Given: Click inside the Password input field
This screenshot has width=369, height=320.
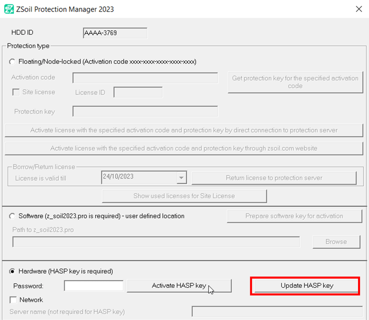Looking at the screenshot, I should pos(94,286).
